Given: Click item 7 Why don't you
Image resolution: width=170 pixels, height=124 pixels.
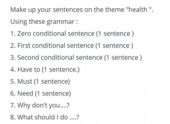Looking at the screenshot, I should pos(40,106).
